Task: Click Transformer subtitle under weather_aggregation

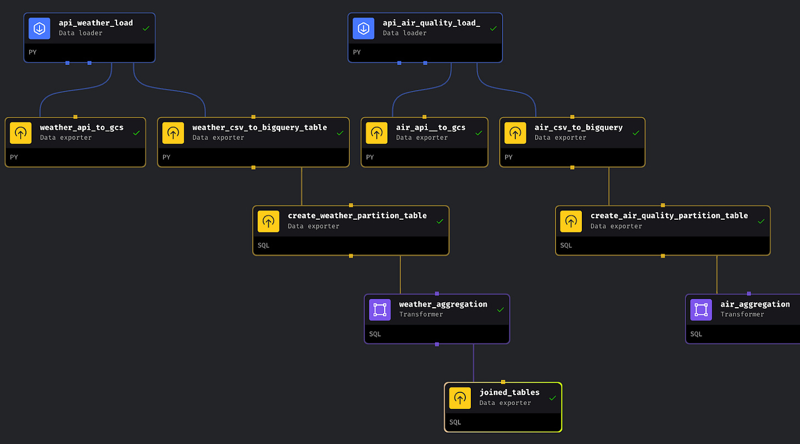Action: click(421, 315)
